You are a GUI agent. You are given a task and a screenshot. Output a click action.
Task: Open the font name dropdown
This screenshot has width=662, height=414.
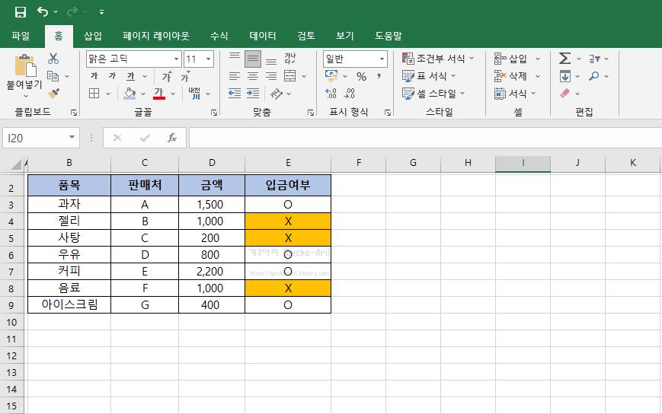pyautogui.click(x=176, y=59)
